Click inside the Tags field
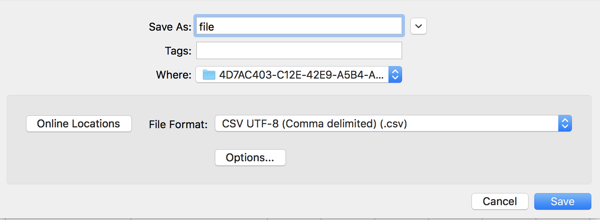The height and width of the screenshot is (220, 600). coord(299,50)
